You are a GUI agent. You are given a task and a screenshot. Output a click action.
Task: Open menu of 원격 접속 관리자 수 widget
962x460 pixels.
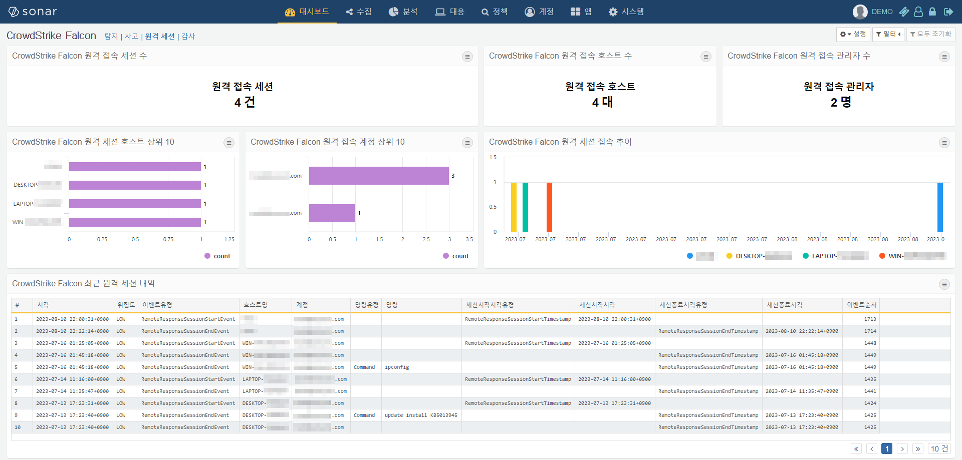click(x=944, y=57)
